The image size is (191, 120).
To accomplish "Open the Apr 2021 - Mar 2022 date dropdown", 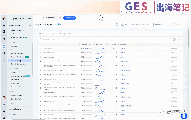I will point(135,24).
